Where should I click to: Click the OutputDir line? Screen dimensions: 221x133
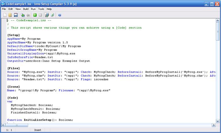pyautogui.click(x=49, y=61)
